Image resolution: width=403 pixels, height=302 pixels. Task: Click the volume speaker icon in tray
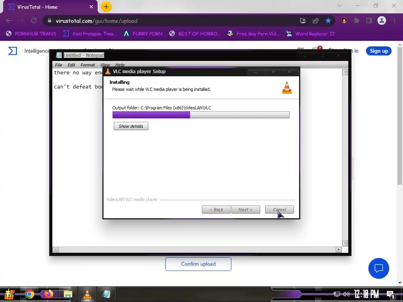pos(346,294)
